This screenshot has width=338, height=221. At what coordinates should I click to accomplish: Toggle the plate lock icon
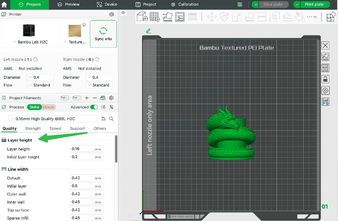[x=325, y=79]
